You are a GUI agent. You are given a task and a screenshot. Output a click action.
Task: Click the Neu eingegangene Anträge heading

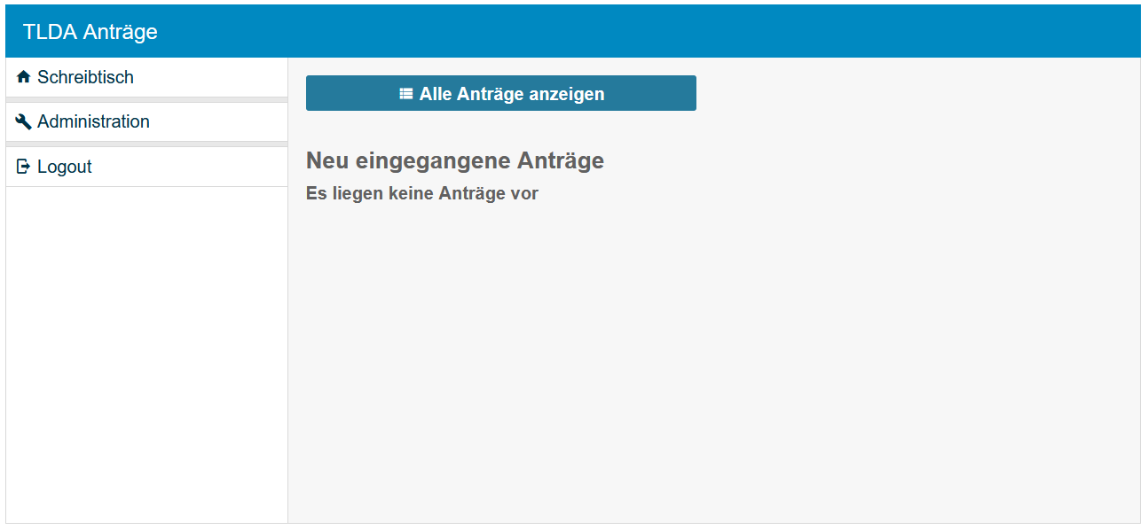[454, 160]
